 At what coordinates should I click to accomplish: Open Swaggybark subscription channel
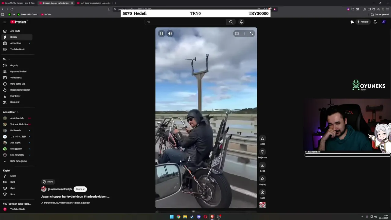17,149
